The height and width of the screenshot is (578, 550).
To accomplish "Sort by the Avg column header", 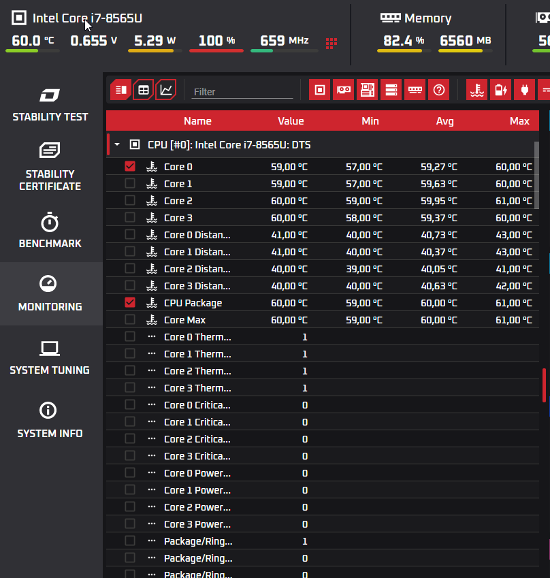I will coord(445,121).
